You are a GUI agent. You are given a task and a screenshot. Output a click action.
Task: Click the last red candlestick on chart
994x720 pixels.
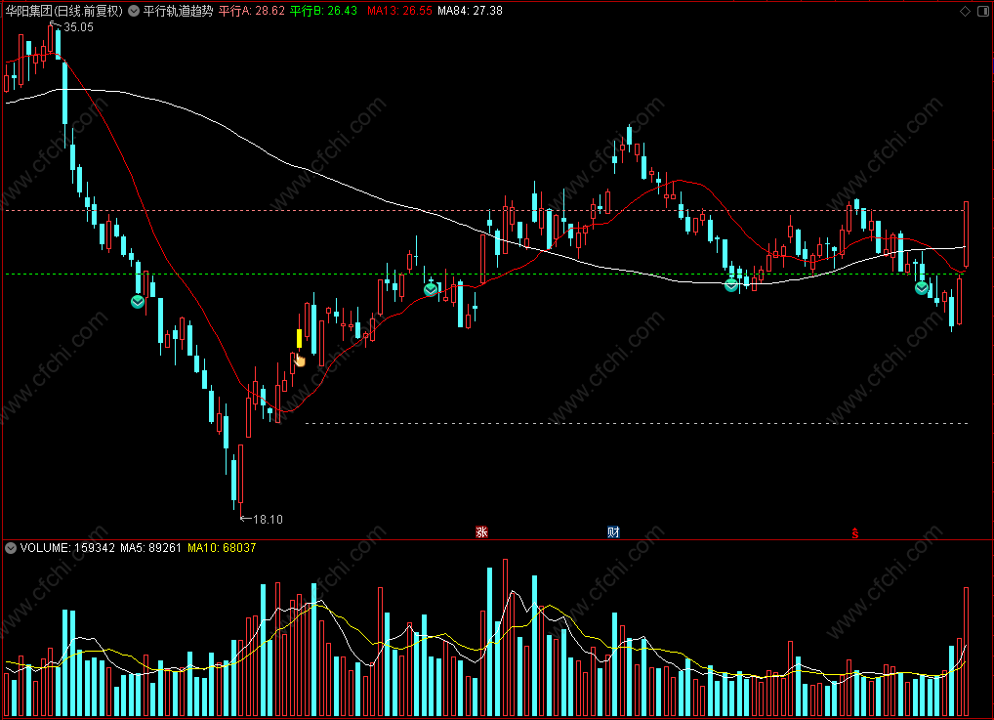pos(966,234)
